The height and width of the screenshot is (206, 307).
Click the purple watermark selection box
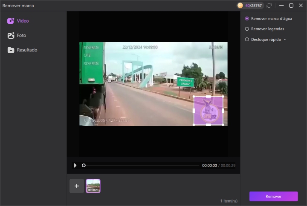pyautogui.click(x=208, y=111)
